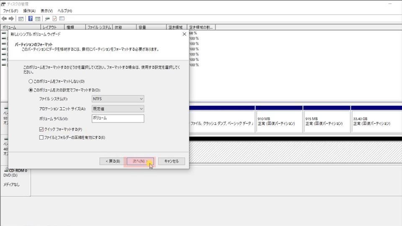Image resolution: width=402 pixels, height=226 pixels.
Task: Expand the アロケーション ユニット サイズ dropdown
Action: tap(118, 109)
